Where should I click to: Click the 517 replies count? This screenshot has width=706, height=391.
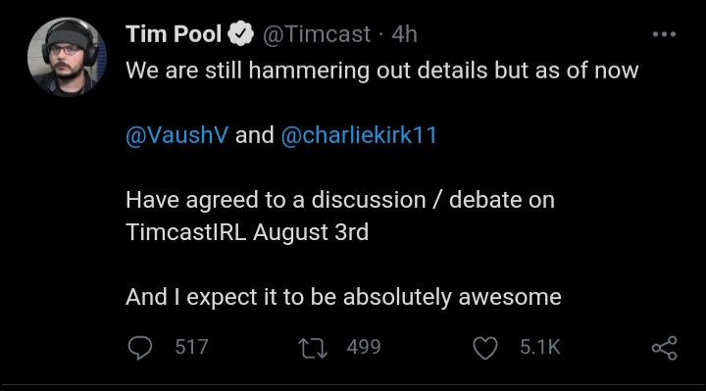click(192, 347)
